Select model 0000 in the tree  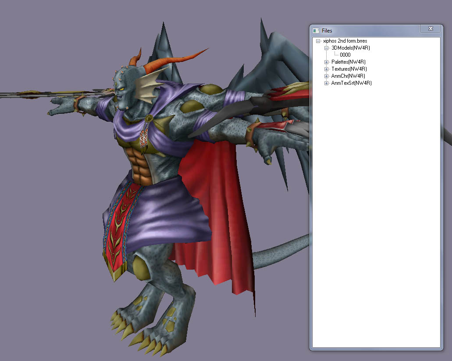point(345,55)
